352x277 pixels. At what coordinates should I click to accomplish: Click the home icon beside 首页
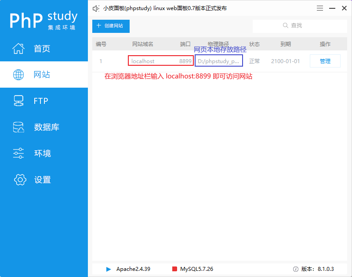pos(18,48)
